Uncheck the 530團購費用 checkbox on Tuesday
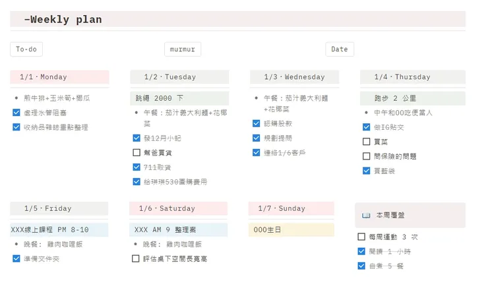Viewport: 488px width, 290px height. pyautogui.click(x=137, y=181)
